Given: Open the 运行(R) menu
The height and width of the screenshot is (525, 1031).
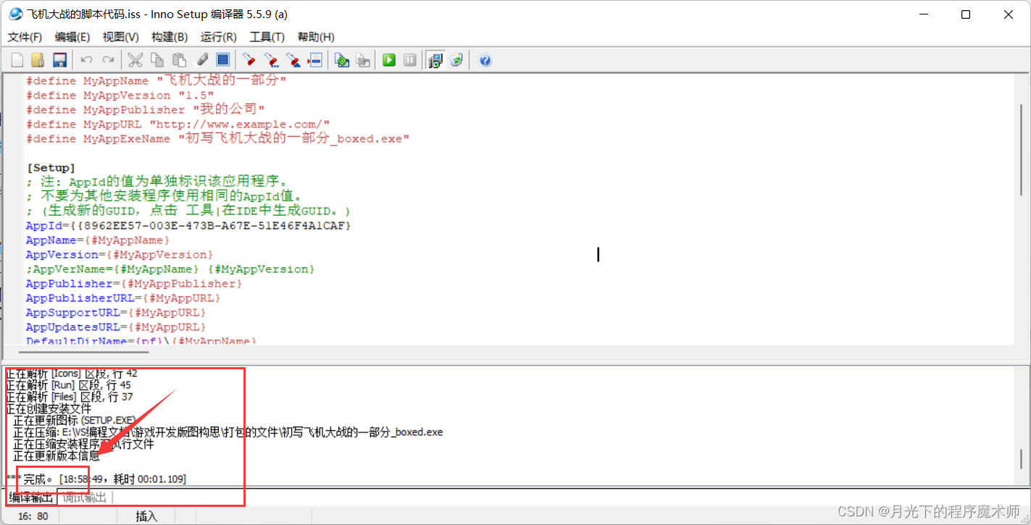Looking at the screenshot, I should 218,37.
